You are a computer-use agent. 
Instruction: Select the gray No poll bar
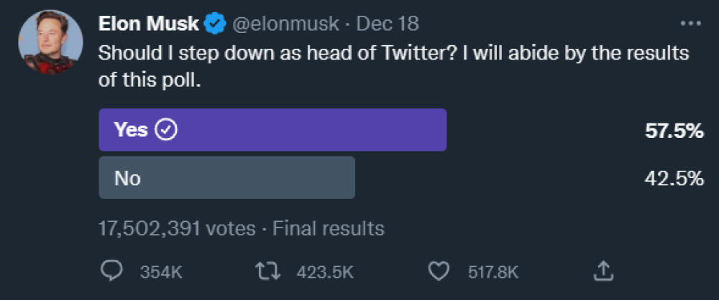pos(227,177)
